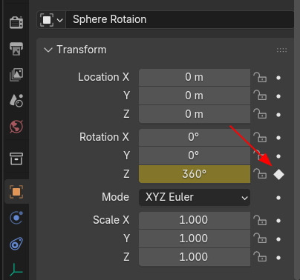
Task: Open the Render properties tab
Action: tap(16, 22)
